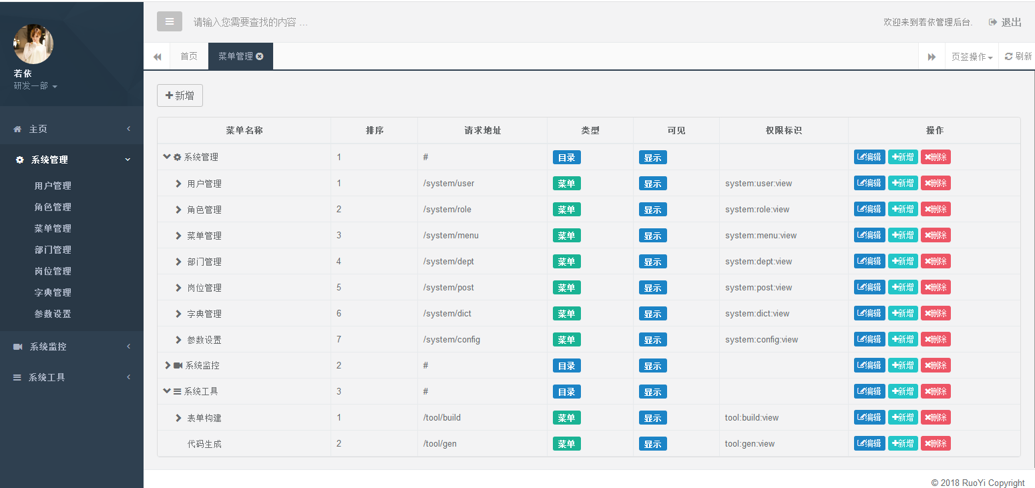Expand the 参数设置 table row
The height and width of the screenshot is (488, 1035).
tap(178, 340)
